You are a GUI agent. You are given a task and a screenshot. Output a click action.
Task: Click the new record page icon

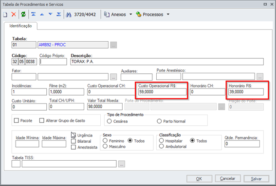coord(5,15)
